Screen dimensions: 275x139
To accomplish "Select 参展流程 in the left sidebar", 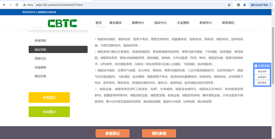I will (x=40, y=41).
